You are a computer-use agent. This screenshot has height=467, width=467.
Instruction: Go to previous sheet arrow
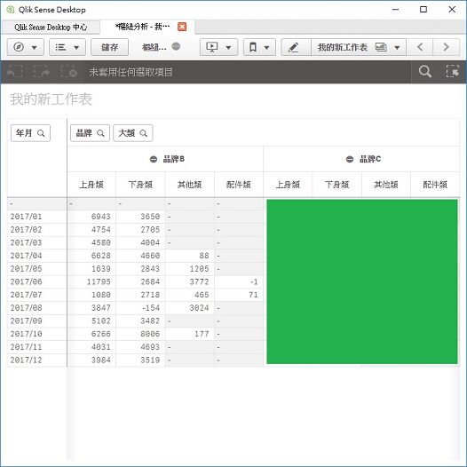coord(420,47)
